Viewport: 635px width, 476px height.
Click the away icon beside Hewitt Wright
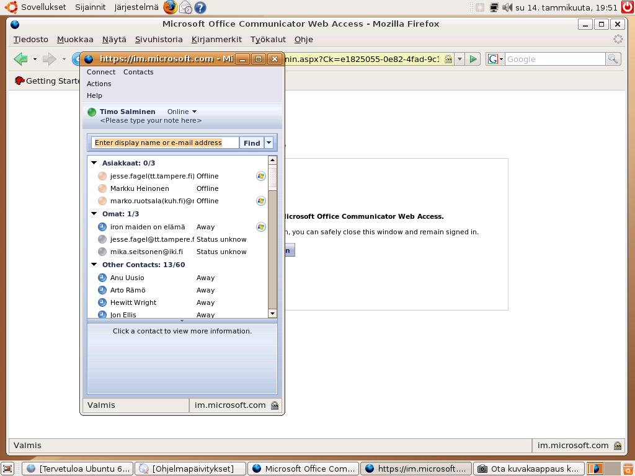click(x=102, y=302)
